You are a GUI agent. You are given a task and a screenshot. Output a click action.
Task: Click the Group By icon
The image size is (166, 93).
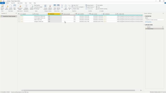[70, 6]
